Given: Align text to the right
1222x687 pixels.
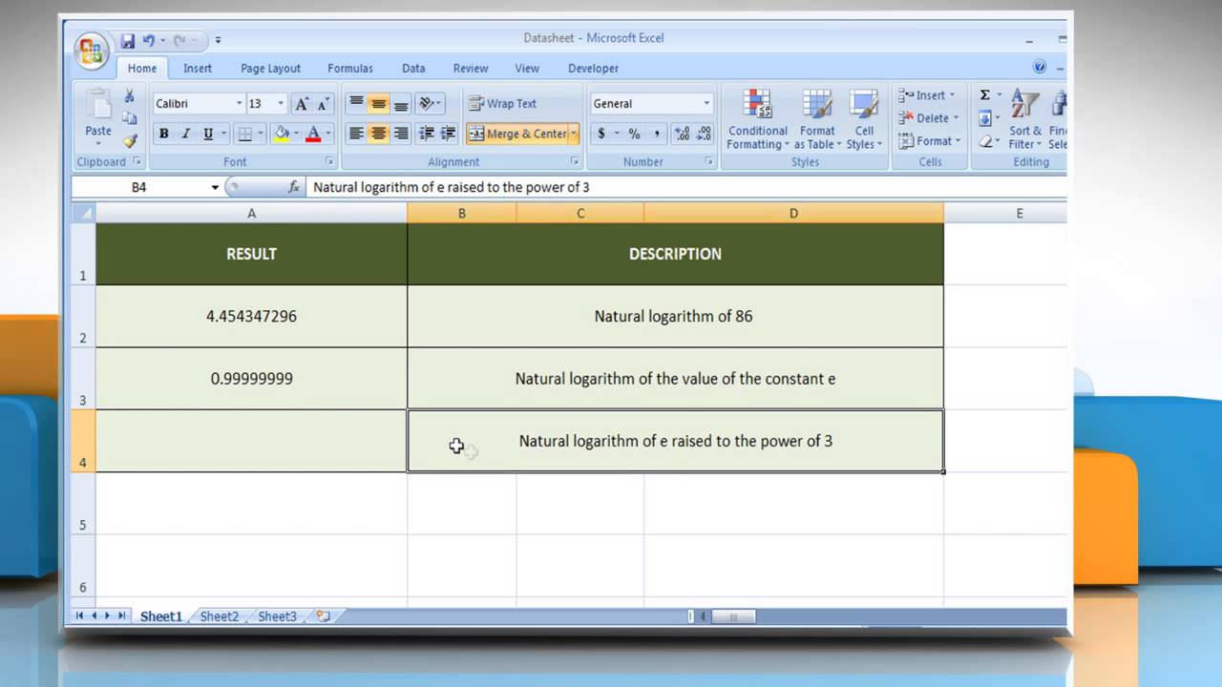Looking at the screenshot, I should 402,134.
